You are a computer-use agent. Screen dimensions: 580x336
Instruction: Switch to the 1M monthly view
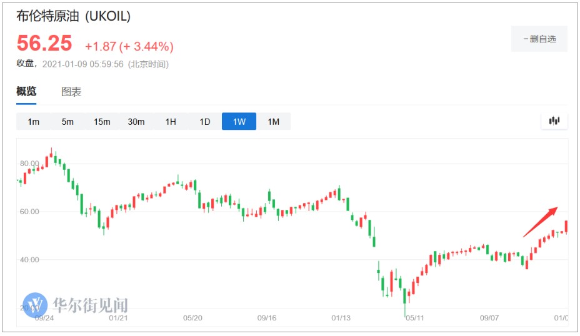click(273, 122)
